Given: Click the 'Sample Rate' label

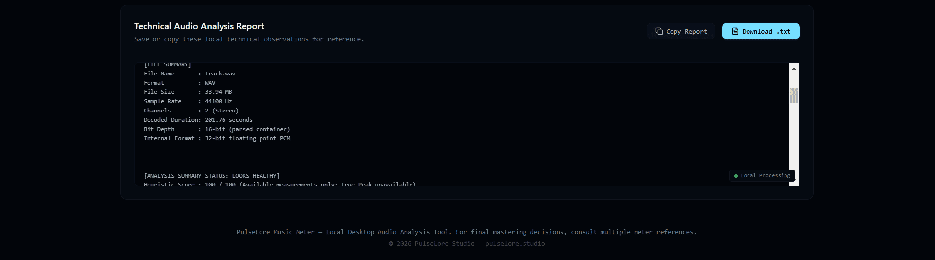Looking at the screenshot, I should tap(162, 101).
